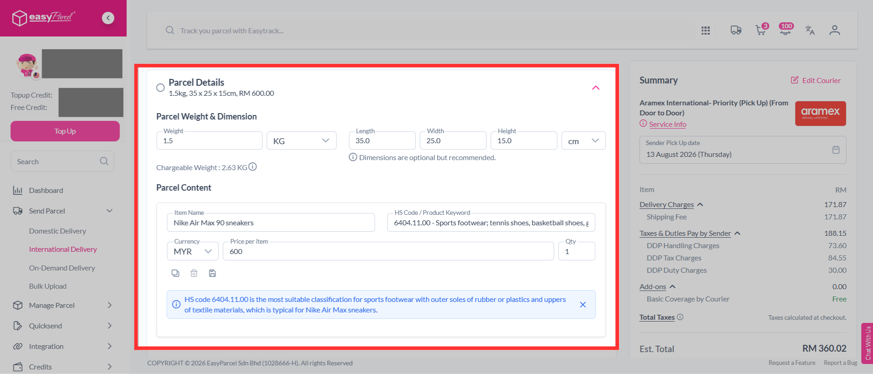Open the dimension unit cm dropdown
Viewport: 873px width, 374px height.
(x=583, y=140)
